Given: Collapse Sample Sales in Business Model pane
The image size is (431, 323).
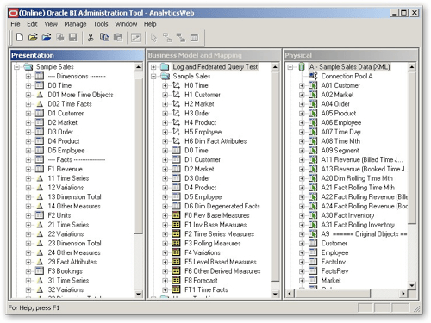Looking at the screenshot, I should pyautogui.click(x=153, y=77).
